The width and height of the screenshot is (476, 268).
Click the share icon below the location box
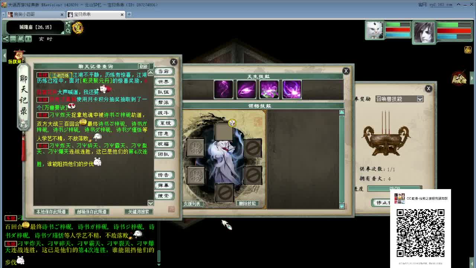pos(6,39)
